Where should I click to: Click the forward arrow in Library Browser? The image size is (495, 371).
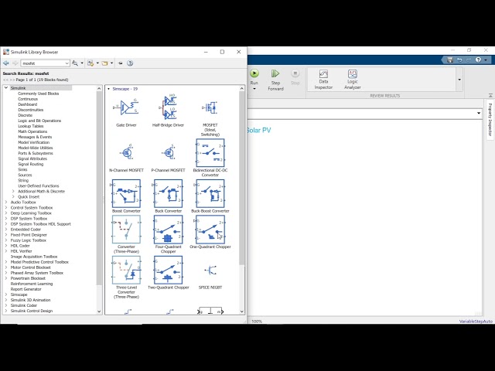(15, 63)
